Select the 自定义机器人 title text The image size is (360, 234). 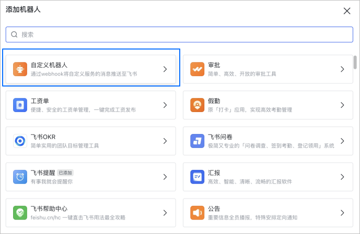pos(49,65)
